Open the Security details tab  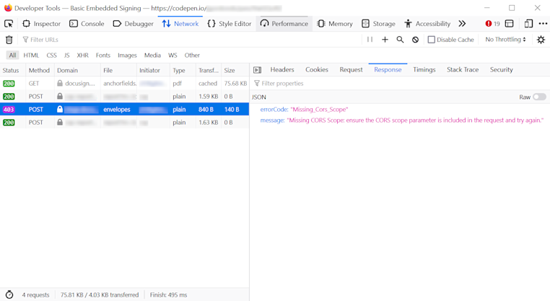pyautogui.click(x=501, y=70)
